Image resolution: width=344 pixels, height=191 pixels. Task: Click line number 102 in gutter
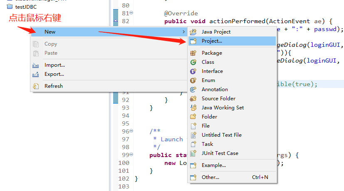pyautogui.click(x=124, y=179)
